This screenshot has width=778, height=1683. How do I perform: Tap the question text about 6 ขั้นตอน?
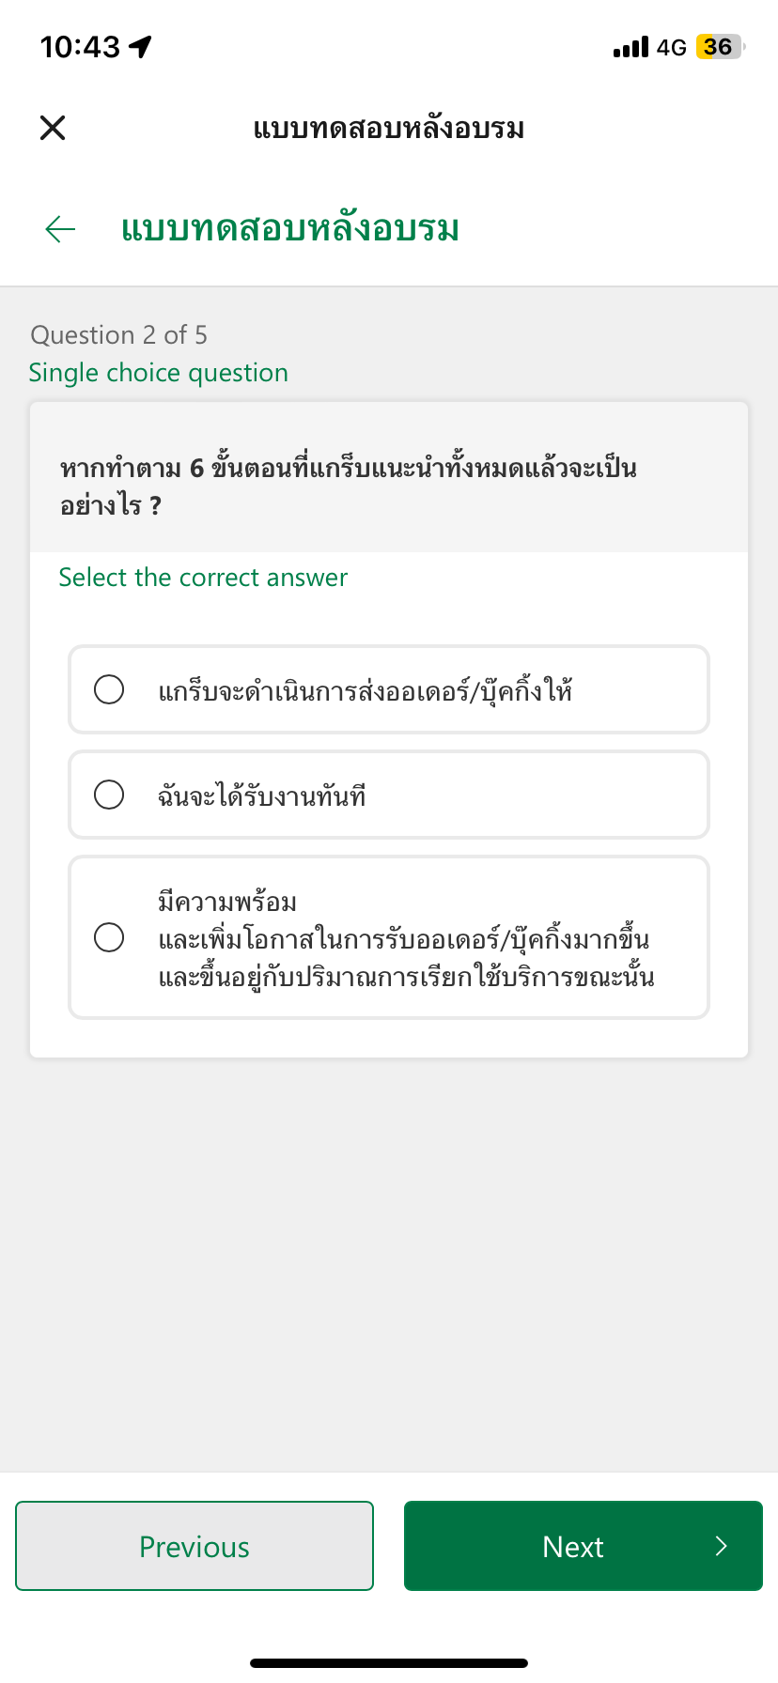[x=349, y=486]
